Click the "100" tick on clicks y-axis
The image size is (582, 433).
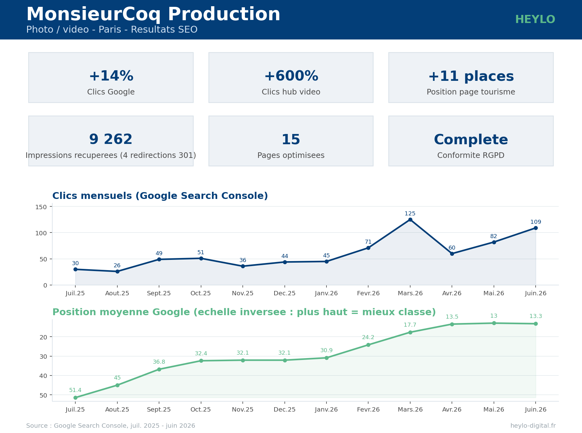click(x=41, y=233)
